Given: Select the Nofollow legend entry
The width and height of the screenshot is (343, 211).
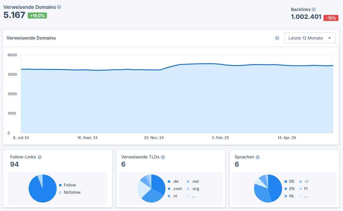Looking at the screenshot, I should coord(70,192).
